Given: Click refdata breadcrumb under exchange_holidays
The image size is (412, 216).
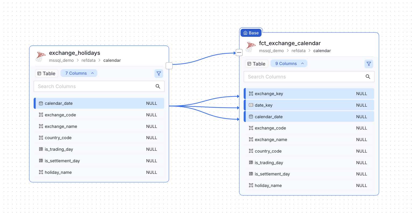Looking at the screenshot, I should pyautogui.click(x=89, y=60).
